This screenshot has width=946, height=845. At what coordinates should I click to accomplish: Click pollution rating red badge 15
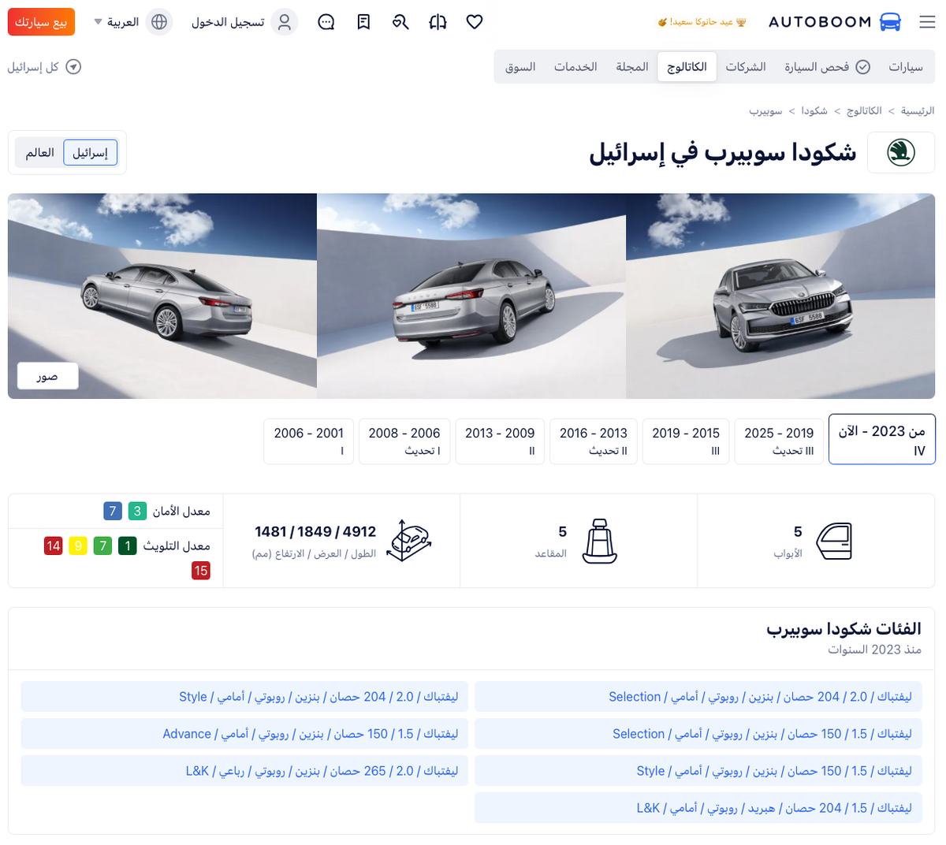click(201, 571)
